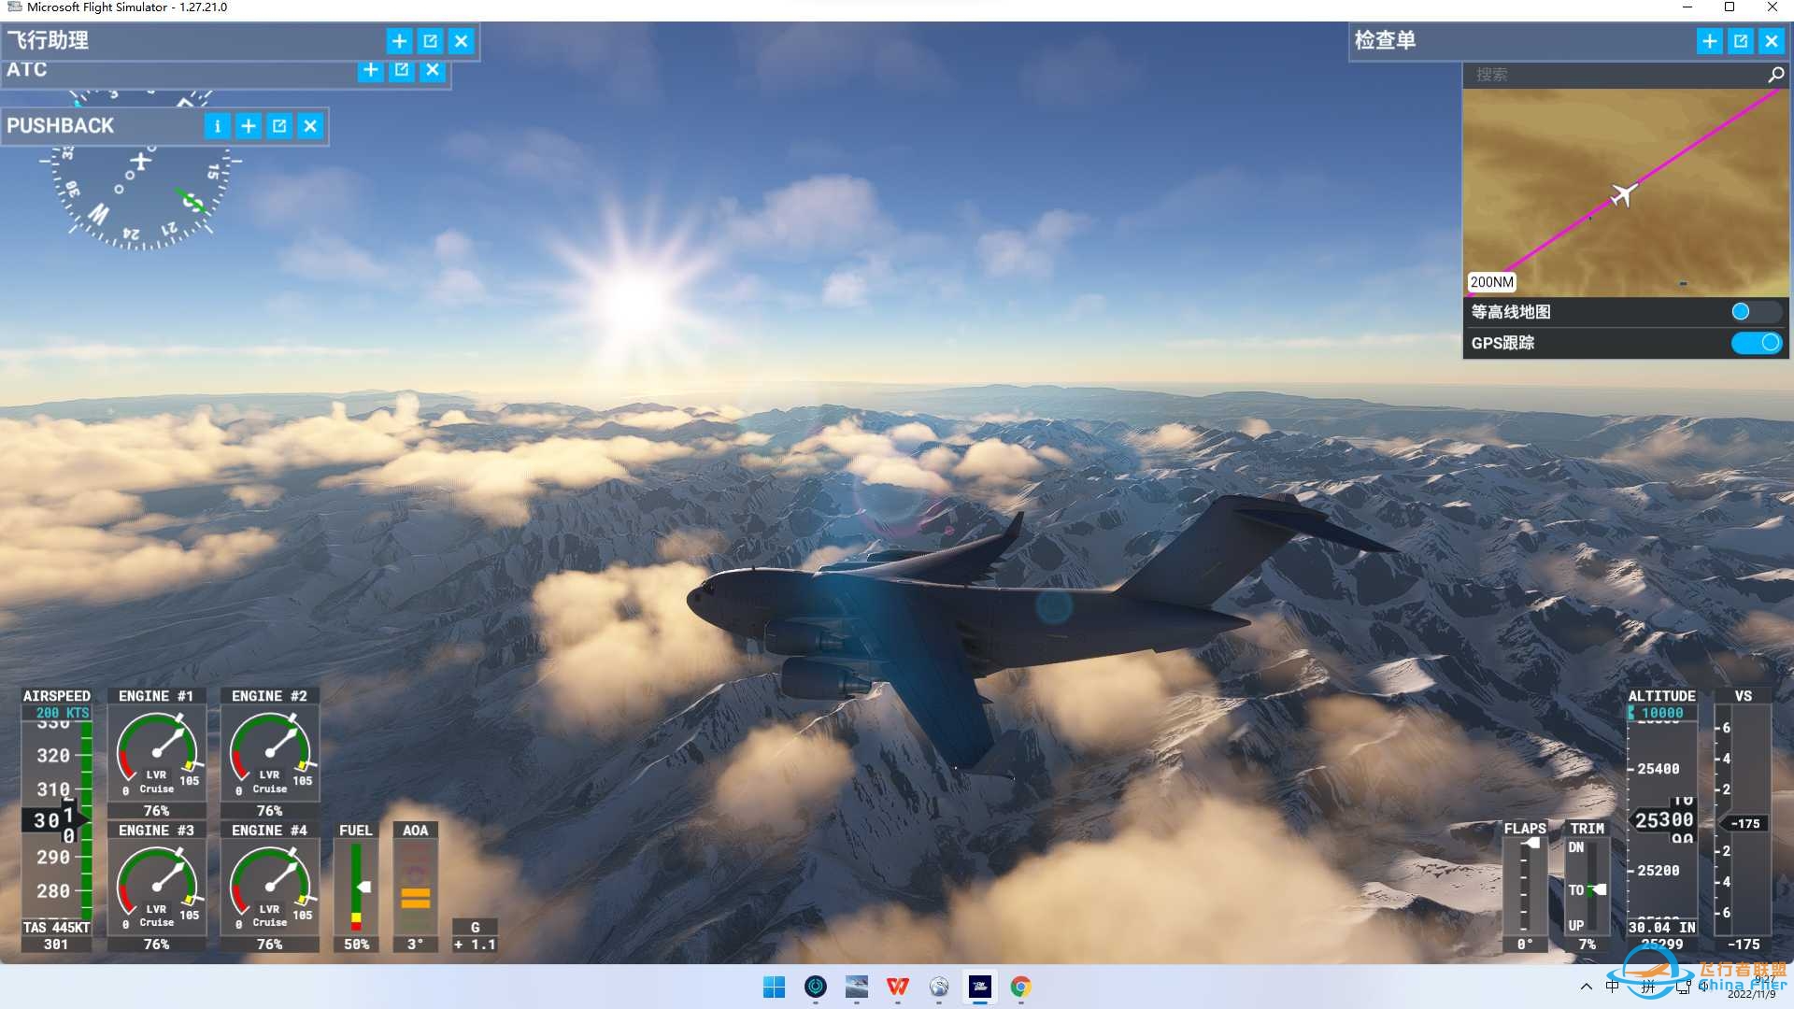Viewport: 1794px width, 1009px height.
Task: Pop out the PUSHBACK panel
Action: 279,126
